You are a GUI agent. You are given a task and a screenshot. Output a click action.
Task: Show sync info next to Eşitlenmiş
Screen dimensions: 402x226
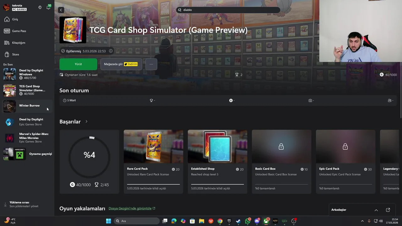pyautogui.click(x=111, y=51)
